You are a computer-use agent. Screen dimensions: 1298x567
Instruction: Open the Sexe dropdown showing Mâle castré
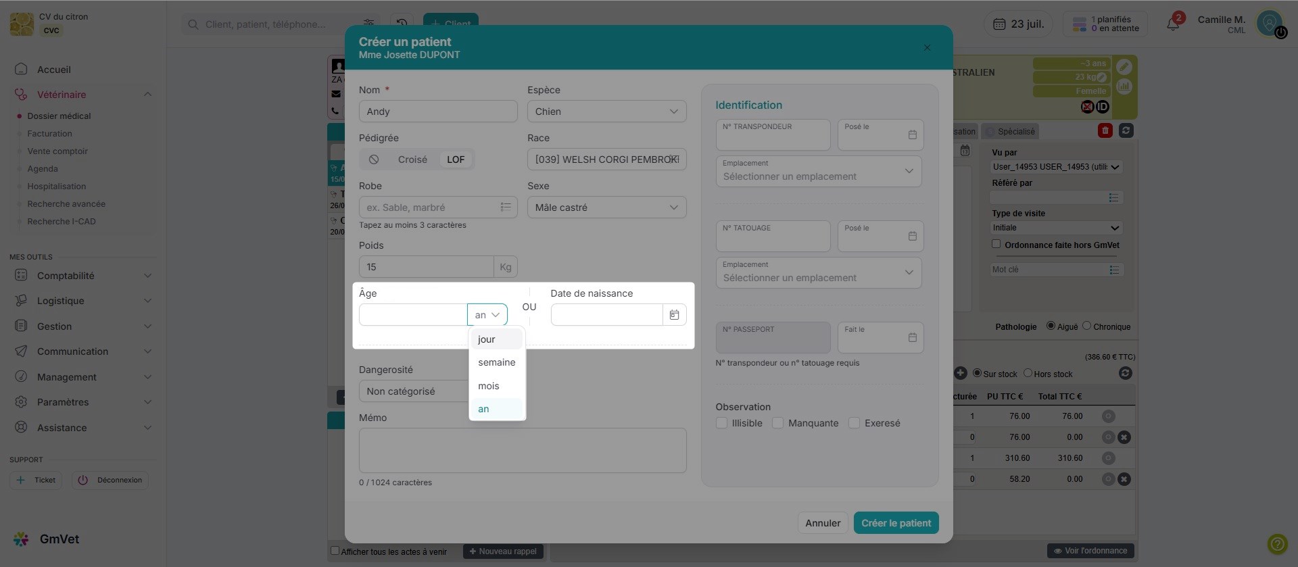click(x=606, y=207)
